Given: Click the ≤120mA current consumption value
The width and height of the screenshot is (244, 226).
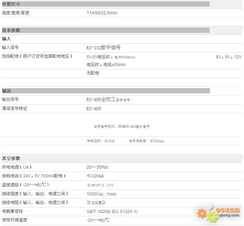Looking at the screenshot, I should pos(95,176).
